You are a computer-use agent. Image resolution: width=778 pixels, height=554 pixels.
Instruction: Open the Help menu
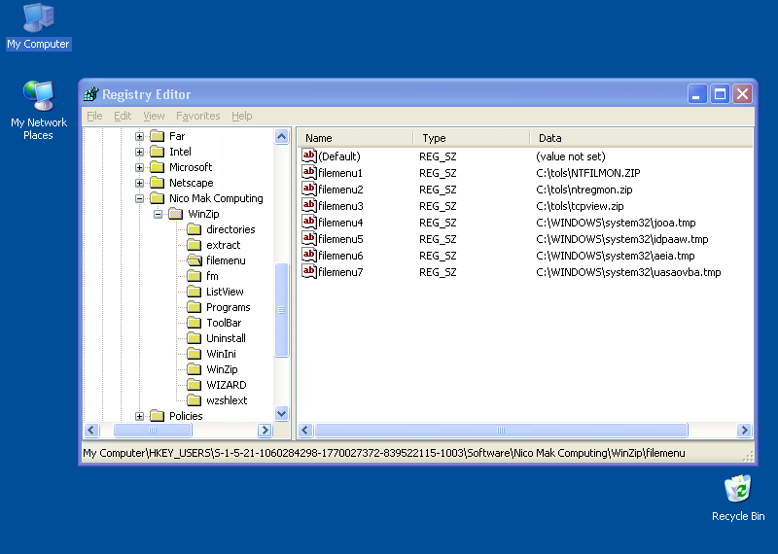pos(241,116)
